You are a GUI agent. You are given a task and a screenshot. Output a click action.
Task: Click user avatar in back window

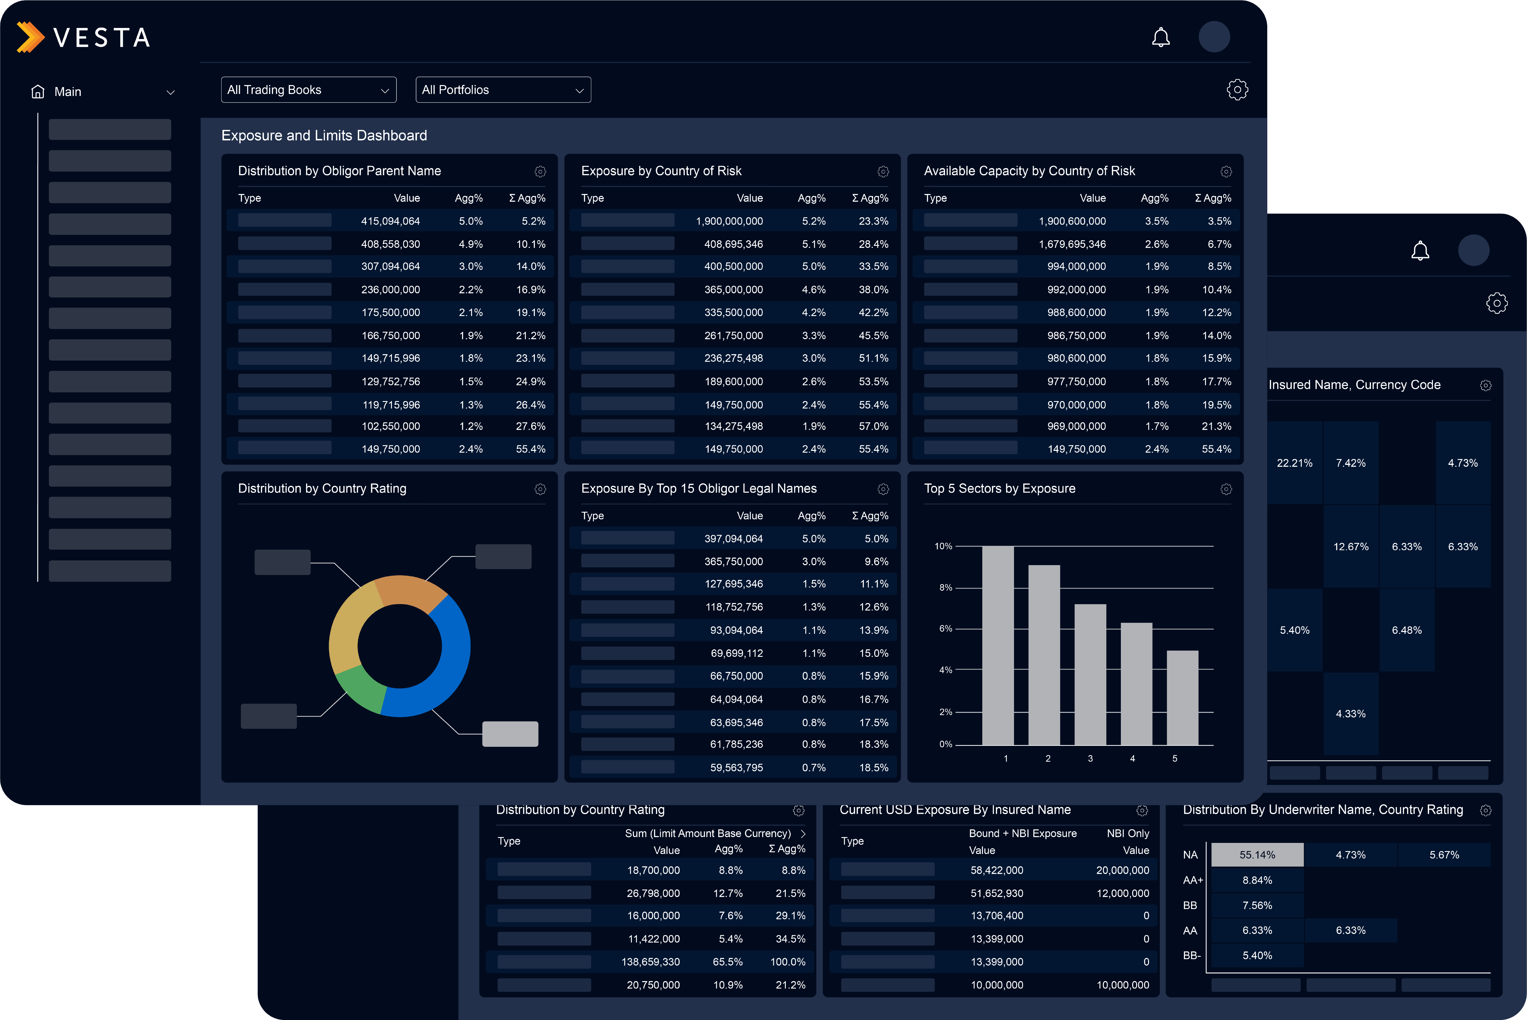click(x=1474, y=250)
